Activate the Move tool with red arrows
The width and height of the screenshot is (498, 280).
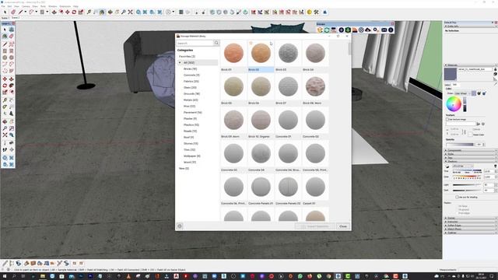[x=68, y=12]
